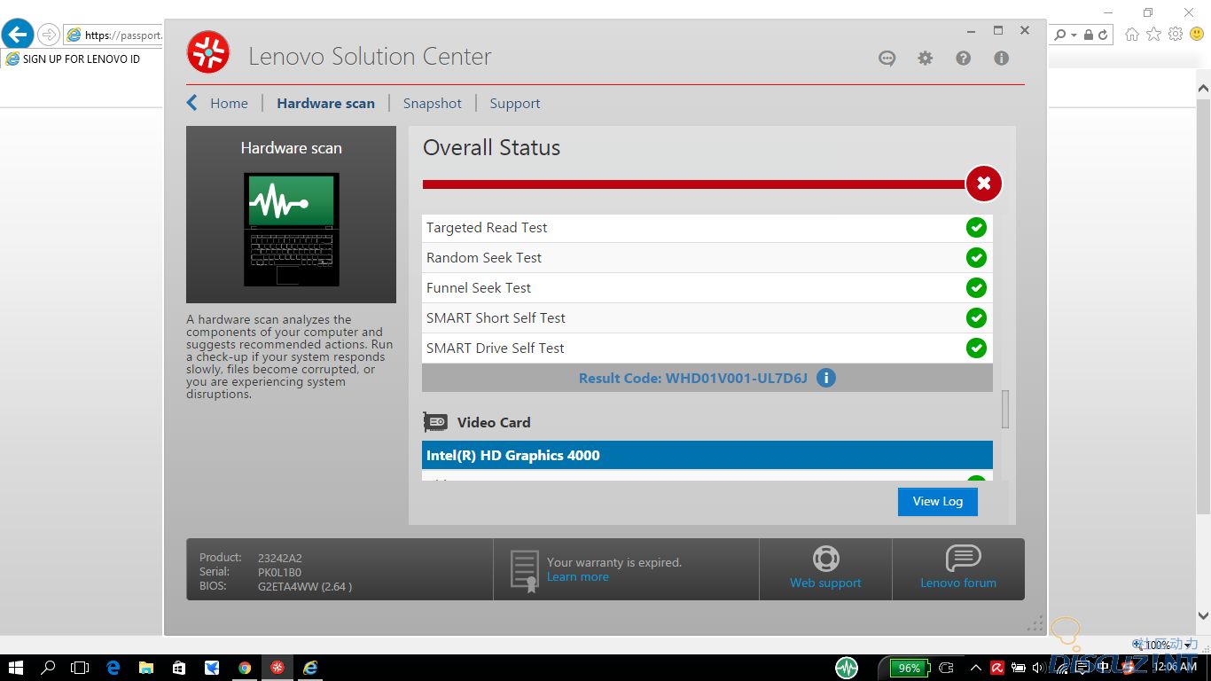The width and height of the screenshot is (1211, 681).
Task: Click the info icon next to Result Code
Action: 825,378
